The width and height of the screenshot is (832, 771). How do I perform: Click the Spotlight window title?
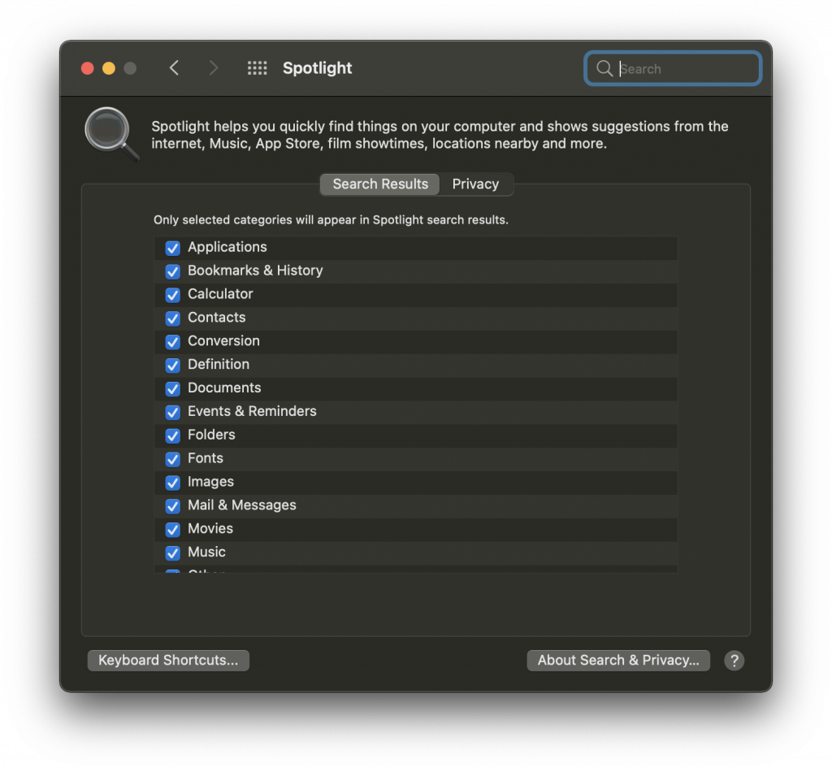click(x=317, y=68)
